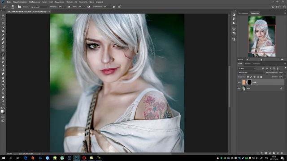This screenshot has width=287, height=161.
Task: Add a layer style with fx icon
Action: 262,153
